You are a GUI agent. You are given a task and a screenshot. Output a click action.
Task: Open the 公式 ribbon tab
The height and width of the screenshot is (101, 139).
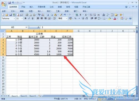(51, 7)
